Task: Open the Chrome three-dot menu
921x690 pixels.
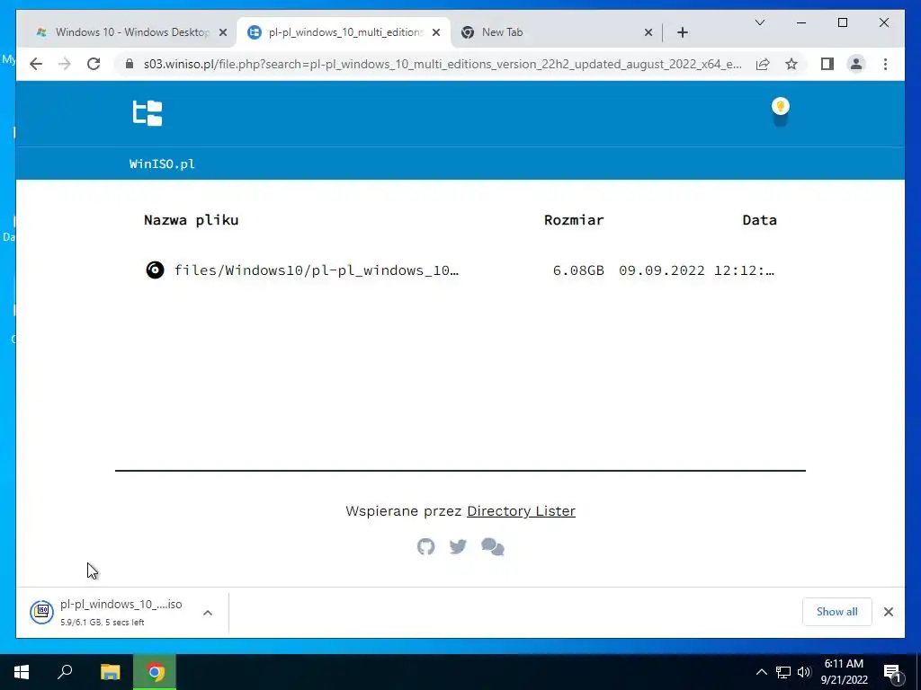Action: pyautogui.click(x=885, y=64)
